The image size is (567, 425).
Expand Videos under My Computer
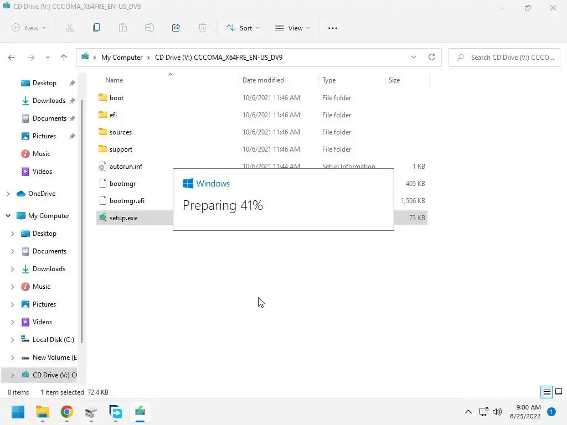[x=12, y=322]
